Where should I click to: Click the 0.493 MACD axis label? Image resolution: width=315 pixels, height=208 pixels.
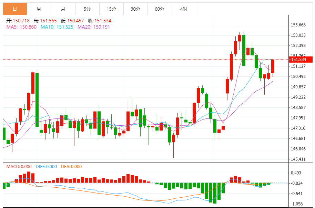[296, 173]
